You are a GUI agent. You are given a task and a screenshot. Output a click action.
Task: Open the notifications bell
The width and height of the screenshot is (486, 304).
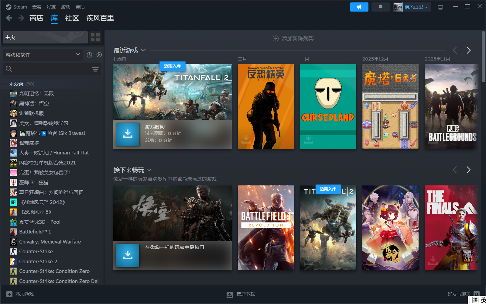point(380,7)
